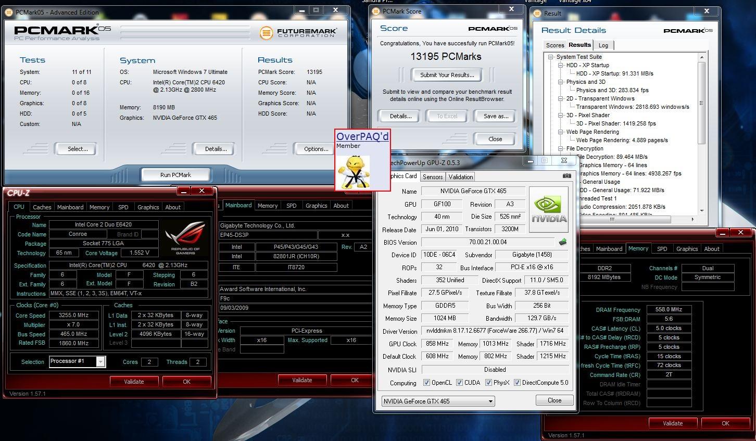Image resolution: width=756 pixels, height=441 pixels.
Task: Click Save as... in PCMark Score window
Action: 496,116
